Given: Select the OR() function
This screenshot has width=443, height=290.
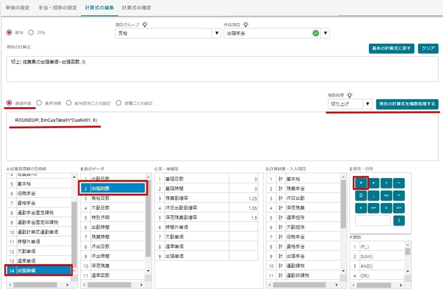Looking at the screenshot, I should pyautogui.click(x=378, y=276).
